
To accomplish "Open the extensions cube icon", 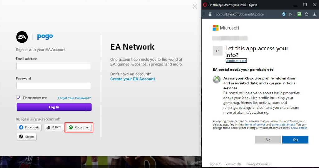I will [x=307, y=14].
